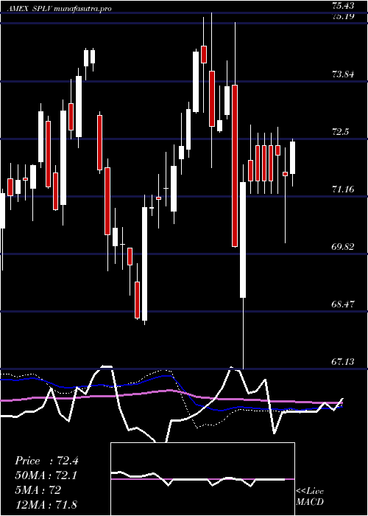Select the 68.47 price level label
Image resolution: width=368 pixels, height=516 pixels.
[x=343, y=304]
